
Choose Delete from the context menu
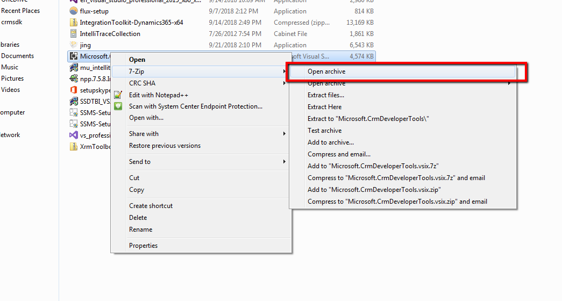(x=202, y=218)
